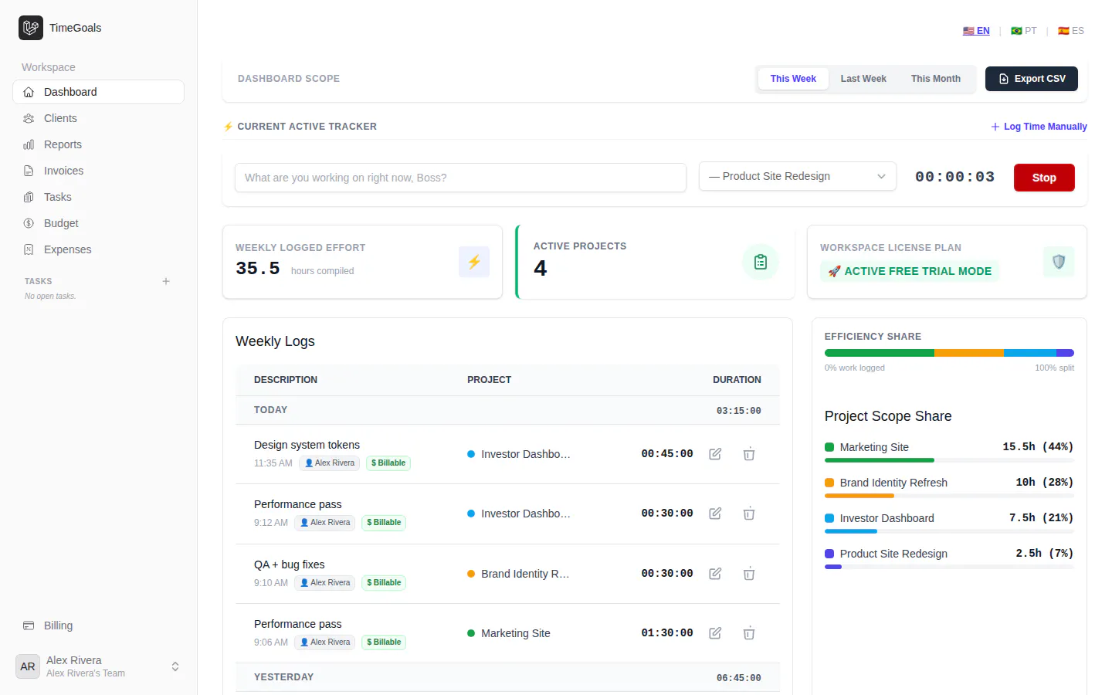1112x695 pixels.
Task: Switch scope to This Month
Action: [x=936, y=79]
